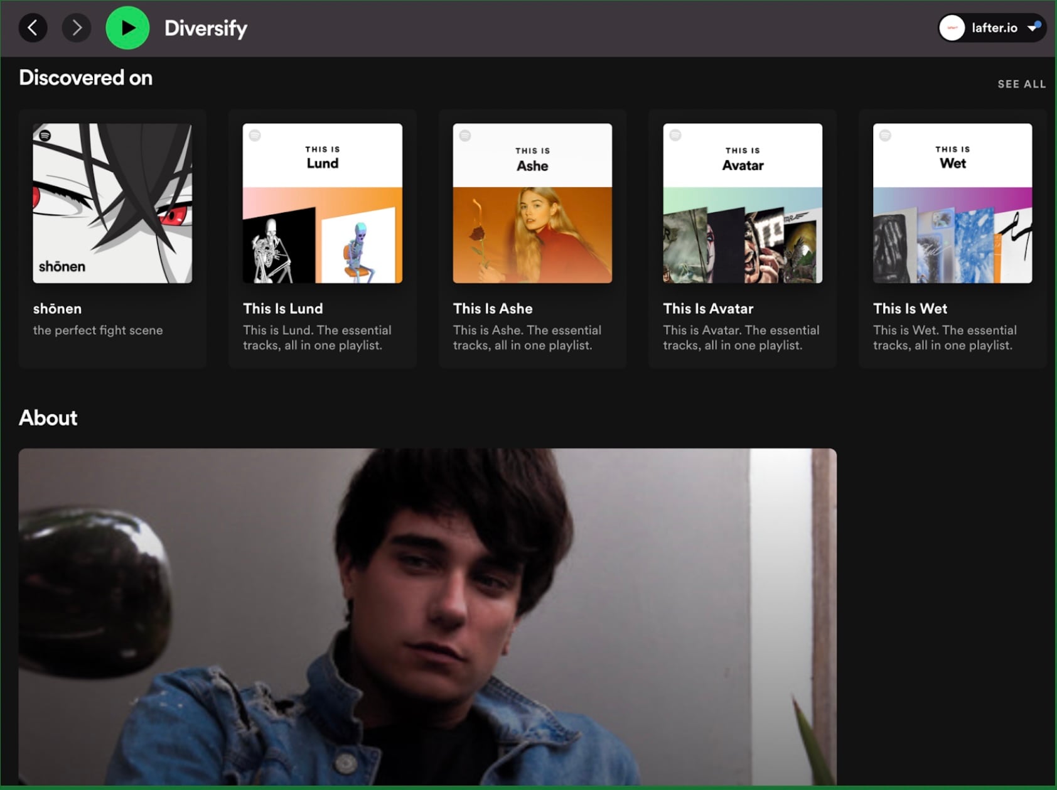Click the Spotify logo on shōnen cover
Screen dimensions: 1057x790
tap(45, 135)
